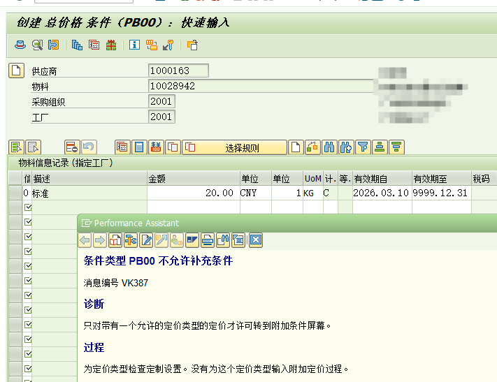Click the 有效期自 column header
This screenshot has height=382, width=497.
tap(381, 179)
